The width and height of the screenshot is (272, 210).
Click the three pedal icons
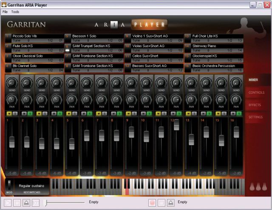[x=258, y=187]
